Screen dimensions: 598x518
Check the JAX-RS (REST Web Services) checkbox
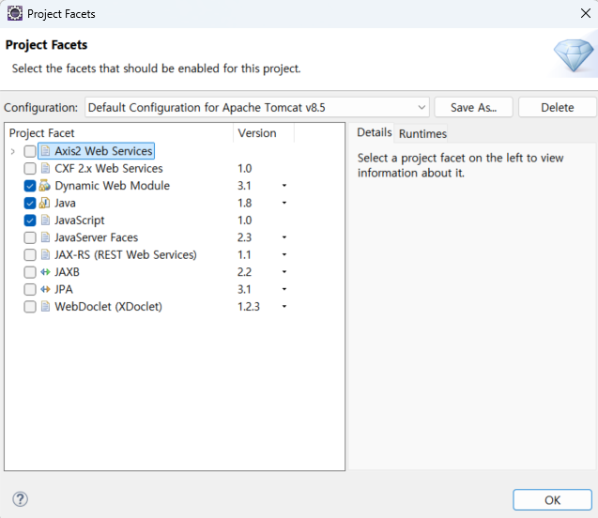[x=30, y=255]
